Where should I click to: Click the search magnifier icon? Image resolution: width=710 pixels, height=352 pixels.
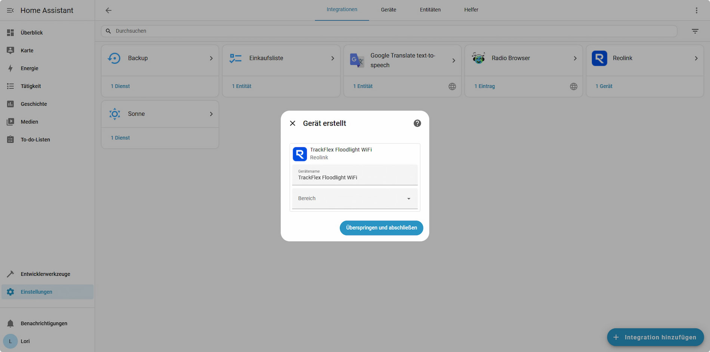click(x=108, y=31)
